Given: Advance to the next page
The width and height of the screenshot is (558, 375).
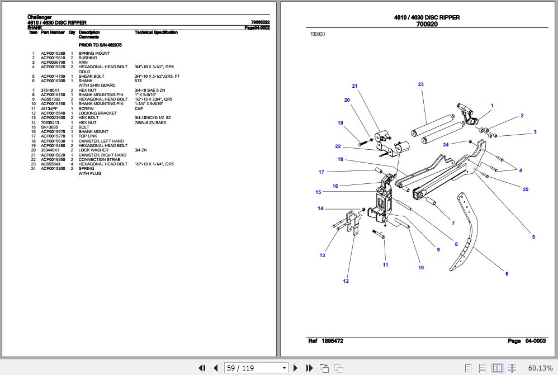Looking at the screenshot, I should click(x=296, y=368).
